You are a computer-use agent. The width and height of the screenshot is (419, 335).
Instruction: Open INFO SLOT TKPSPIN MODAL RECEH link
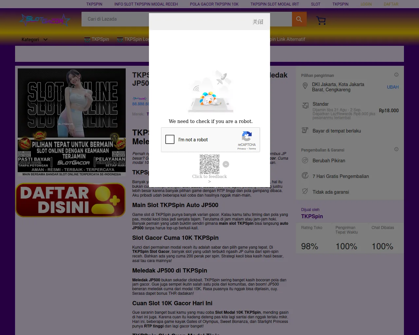tap(146, 4)
